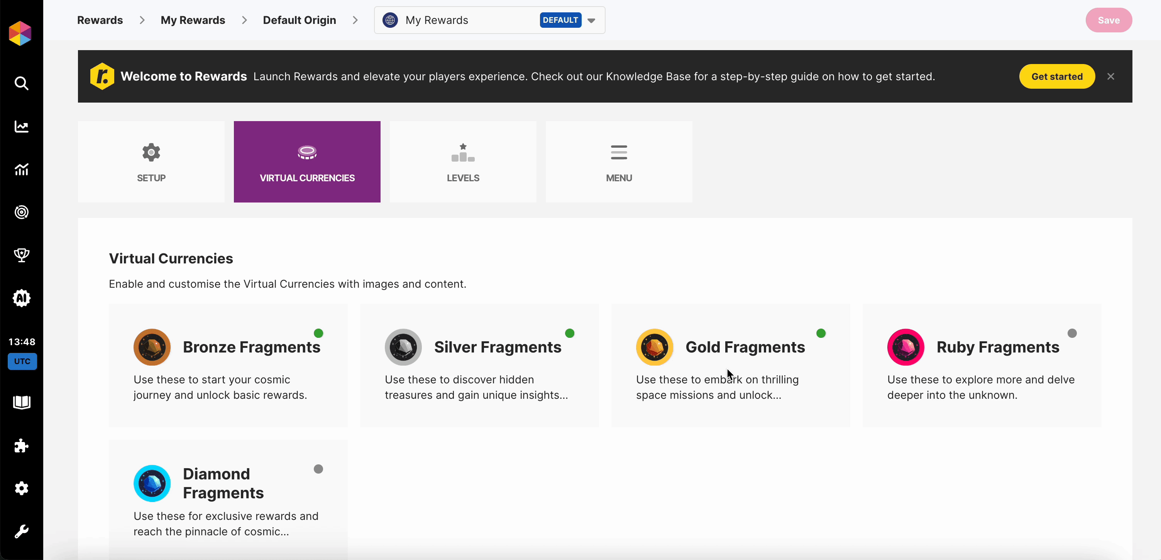The width and height of the screenshot is (1161, 560).
Task: Click the settings gear icon in sidebar
Action: 21,488
